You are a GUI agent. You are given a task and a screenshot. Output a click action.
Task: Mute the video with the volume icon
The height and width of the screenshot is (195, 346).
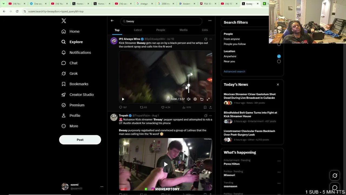(x=189, y=99)
